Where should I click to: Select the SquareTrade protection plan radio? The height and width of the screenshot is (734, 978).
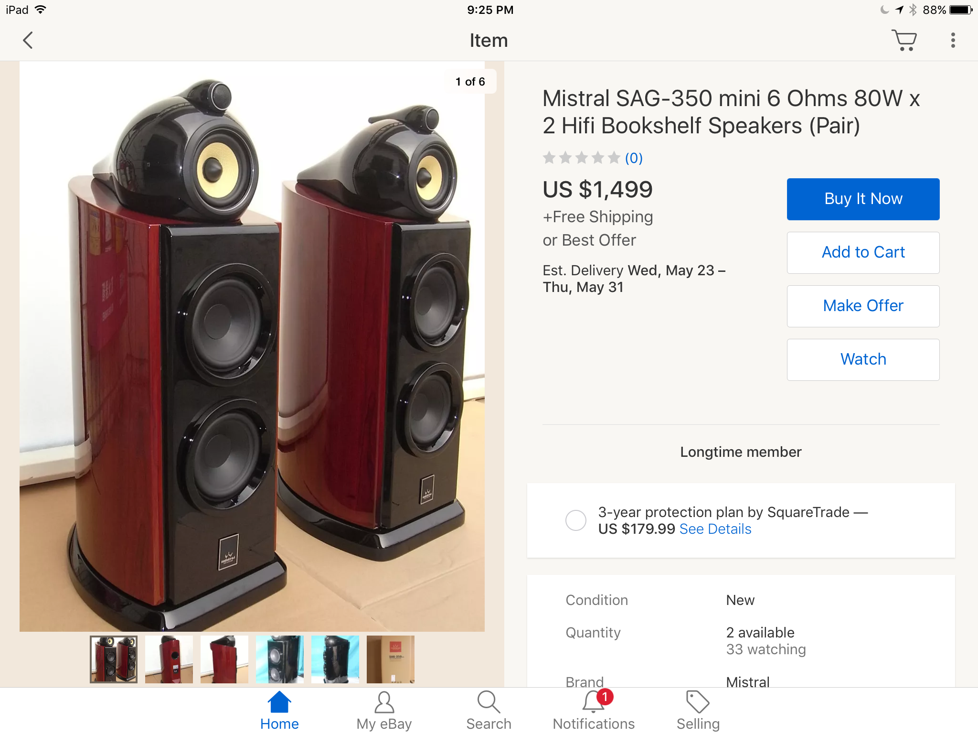pyautogui.click(x=575, y=520)
